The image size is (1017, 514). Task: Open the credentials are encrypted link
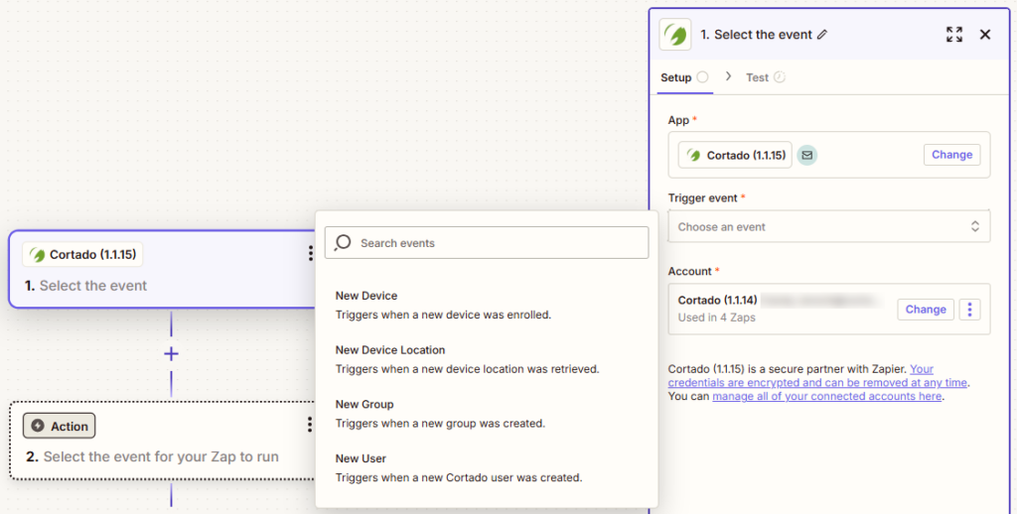818,376
